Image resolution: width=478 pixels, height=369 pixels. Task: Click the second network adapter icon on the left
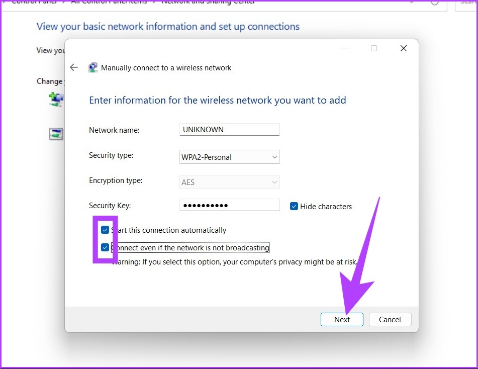tap(56, 134)
